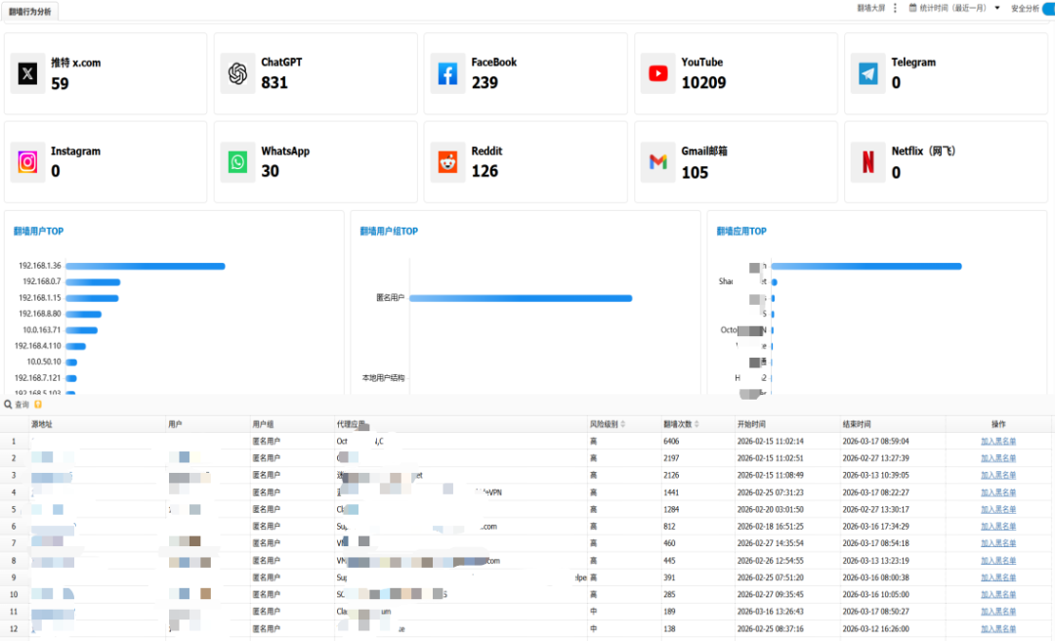Click the 查询 search button
This screenshot has width=1055, height=641.
17,405
